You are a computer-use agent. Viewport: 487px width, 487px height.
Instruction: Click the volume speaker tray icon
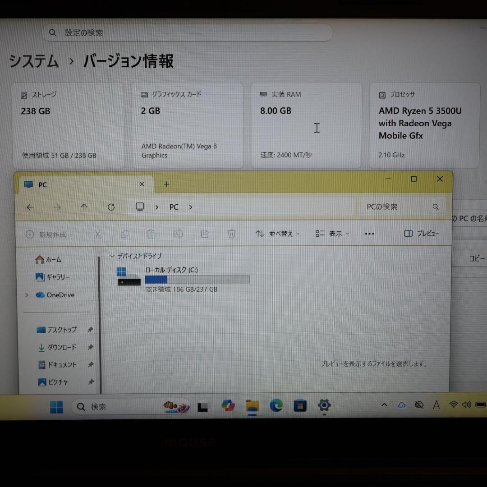coord(467,404)
